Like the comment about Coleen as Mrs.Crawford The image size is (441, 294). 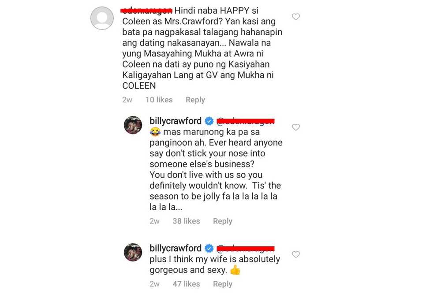coord(295,17)
